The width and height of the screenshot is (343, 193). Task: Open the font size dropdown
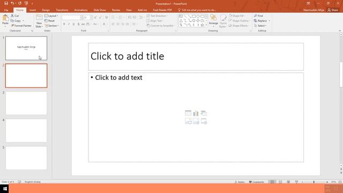tap(92, 18)
